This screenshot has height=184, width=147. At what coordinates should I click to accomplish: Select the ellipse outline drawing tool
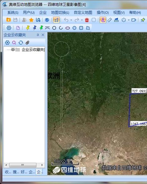coord(67,28)
